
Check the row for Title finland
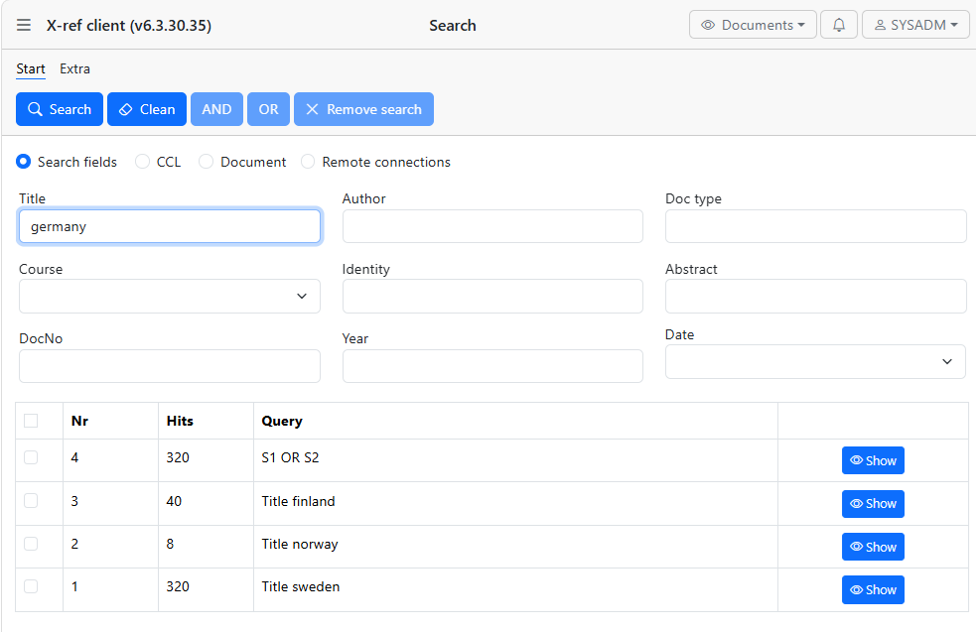pyautogui.click(x=31, y=500)
